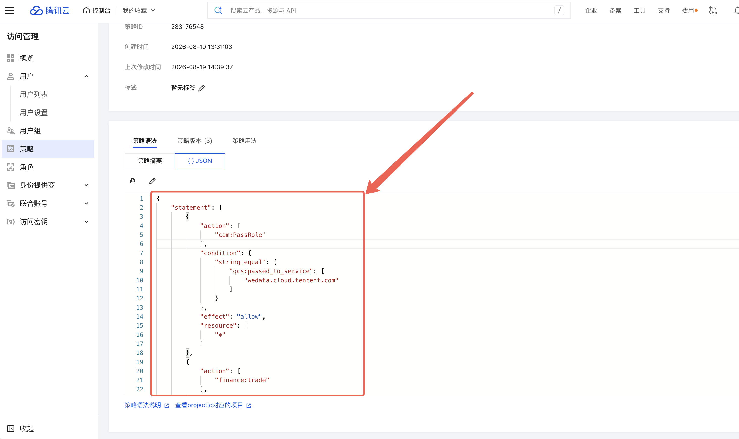Viewport: 739px width, 439px height.
Task: Open the 控制台 console home
Action: (96, 10)
